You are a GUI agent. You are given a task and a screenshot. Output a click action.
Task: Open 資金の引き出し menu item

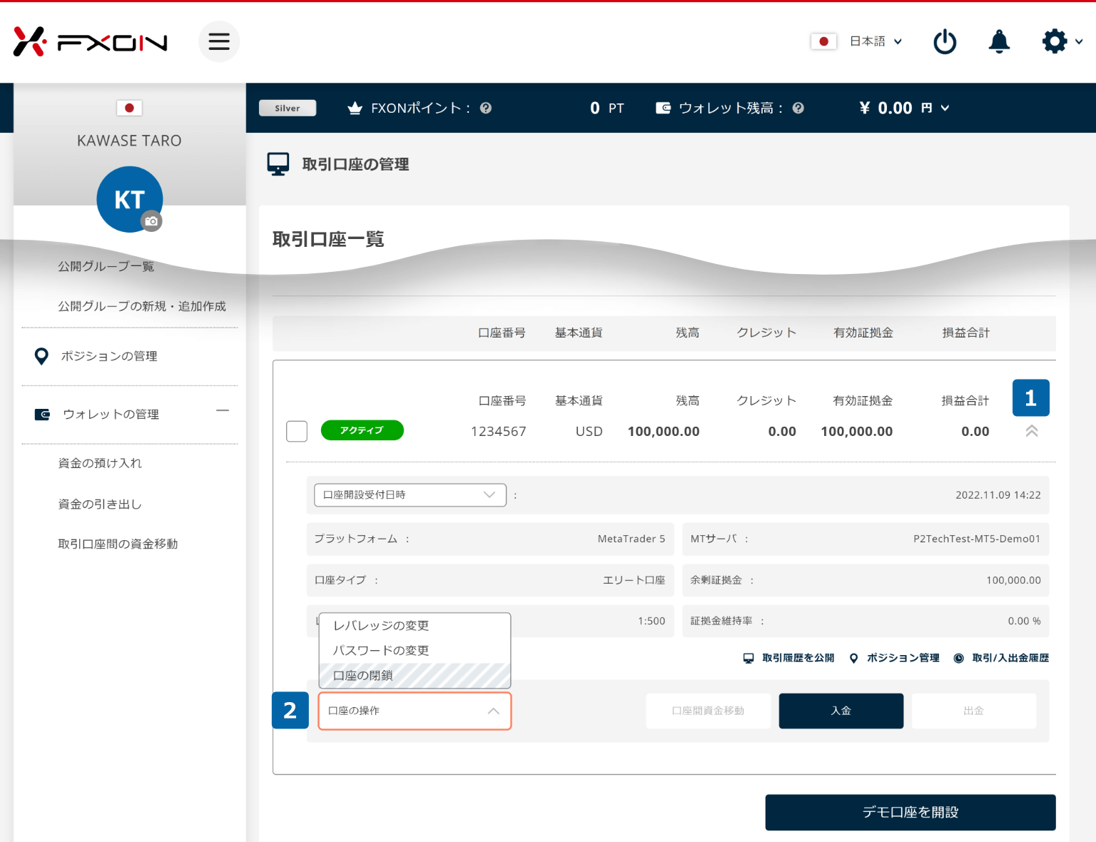[100, 504]
